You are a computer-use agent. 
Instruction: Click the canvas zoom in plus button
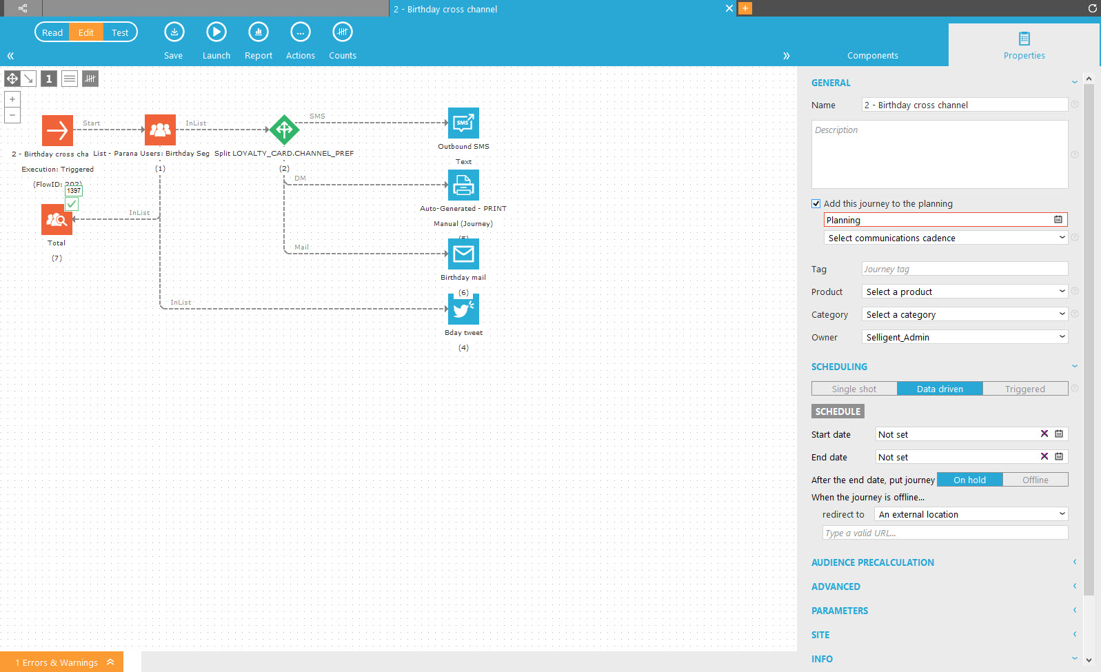12,99
